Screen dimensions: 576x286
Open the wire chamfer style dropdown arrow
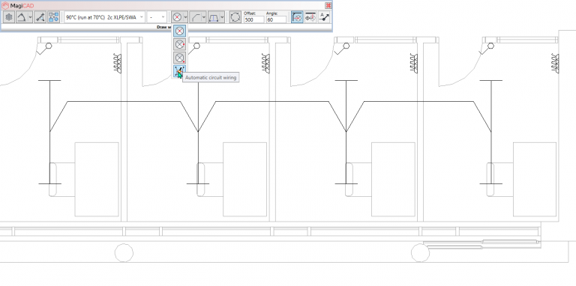[x=222, y=17]
